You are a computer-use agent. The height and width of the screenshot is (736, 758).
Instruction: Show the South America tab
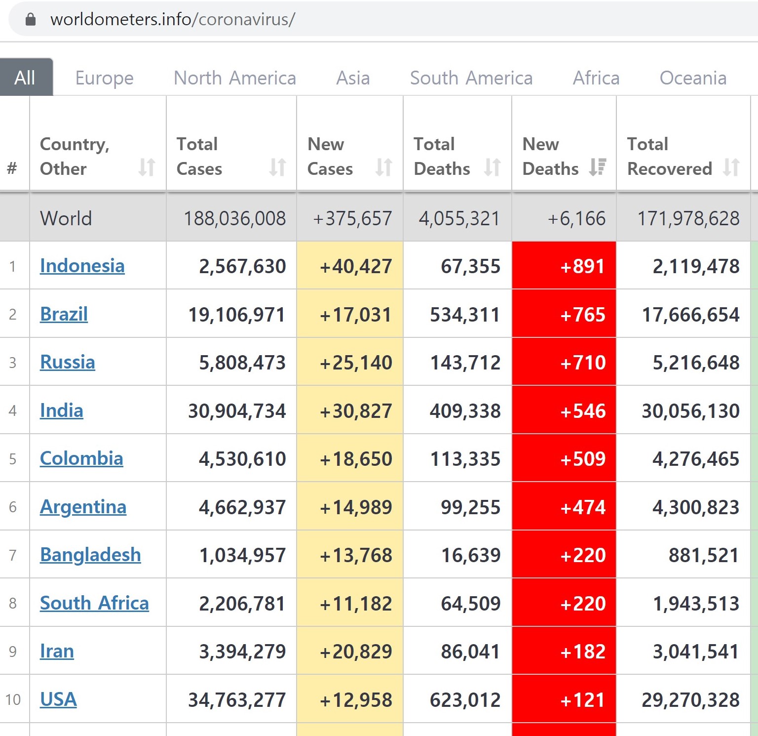(471, 78)
